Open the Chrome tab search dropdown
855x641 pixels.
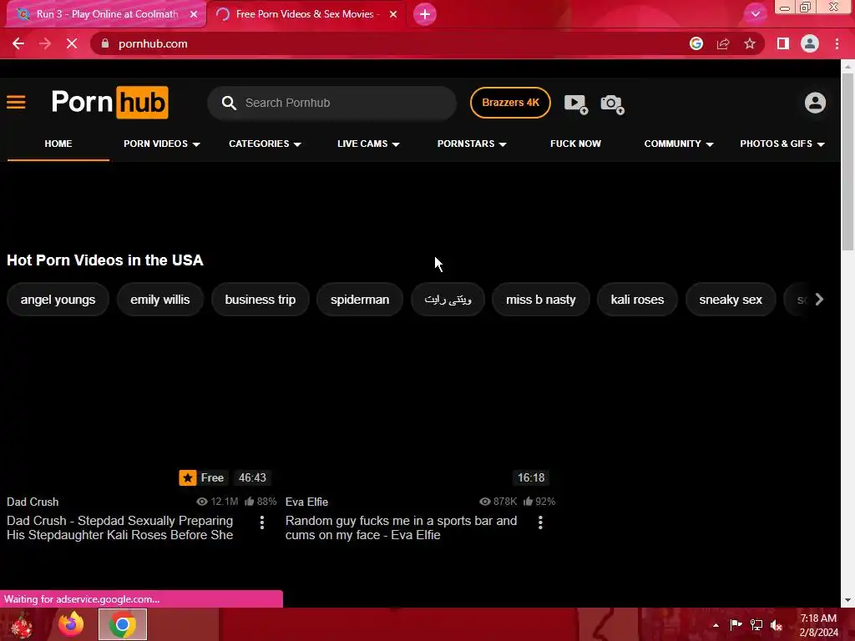pos(755,13)
